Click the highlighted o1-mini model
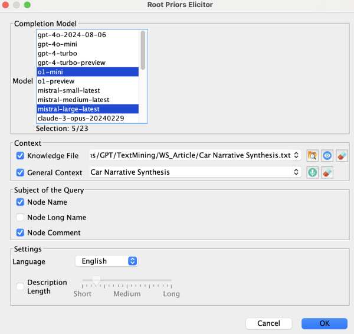This screenshot has width=354, height=334. coord(88,72)
